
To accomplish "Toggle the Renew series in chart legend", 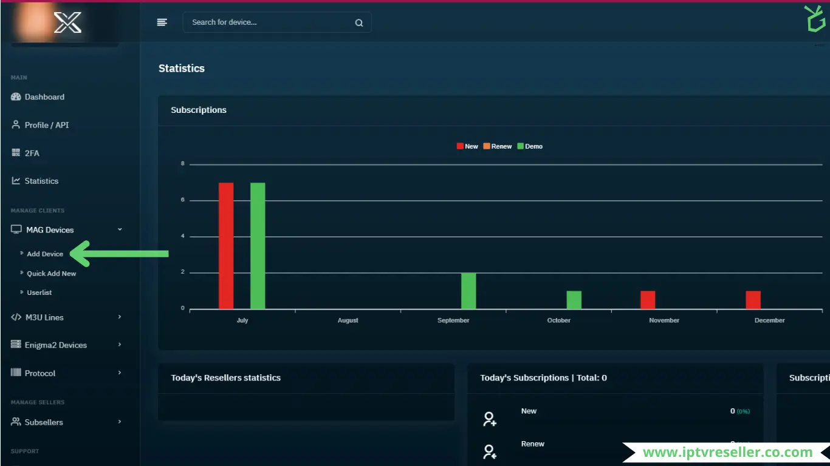I will (x=497, y=146).
